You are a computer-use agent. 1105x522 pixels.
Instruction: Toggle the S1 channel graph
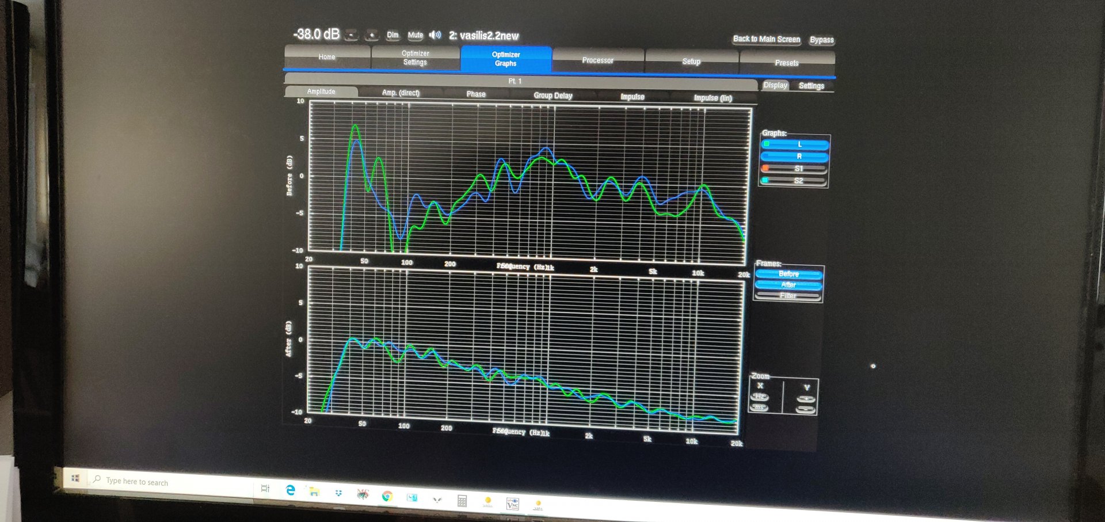click(x=795, y=169)
